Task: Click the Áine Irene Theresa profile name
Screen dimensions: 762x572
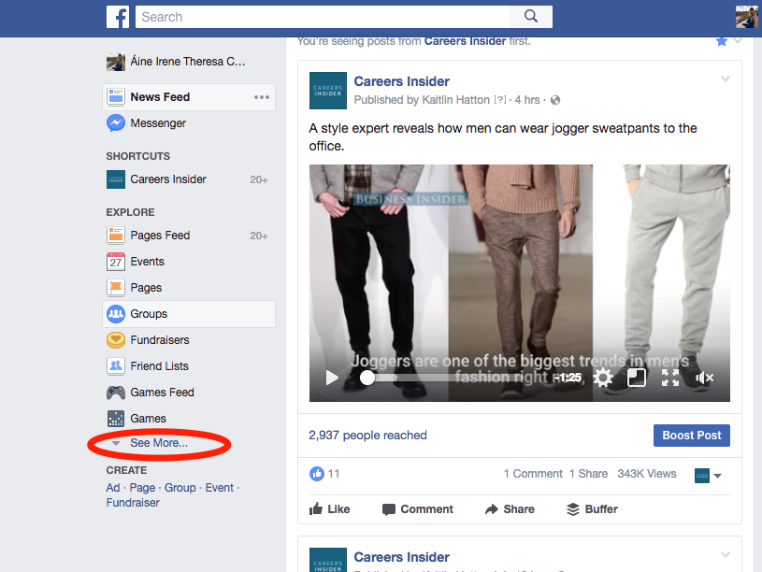Action: (188, 62)
